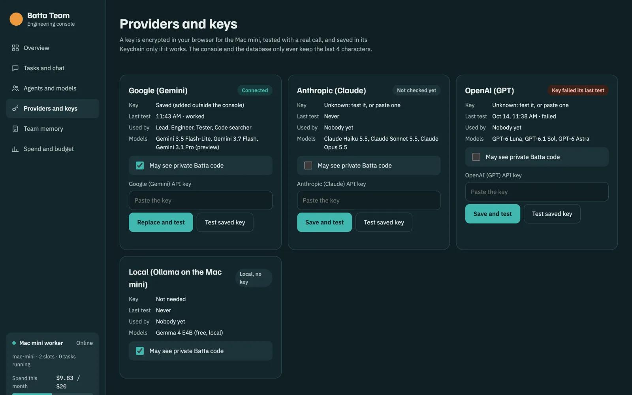Image resolution: width=632 pixels, height=395 pixels.
Task: Click the Tasks and chat bubble icon
Action: tap(15, 68)
